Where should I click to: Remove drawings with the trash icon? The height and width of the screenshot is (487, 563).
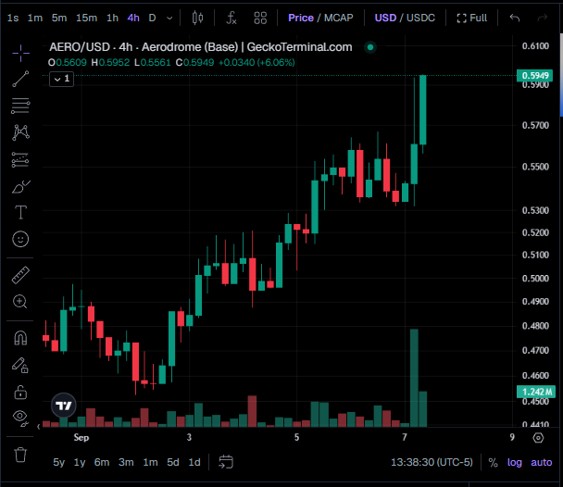(x=20, y=455)
